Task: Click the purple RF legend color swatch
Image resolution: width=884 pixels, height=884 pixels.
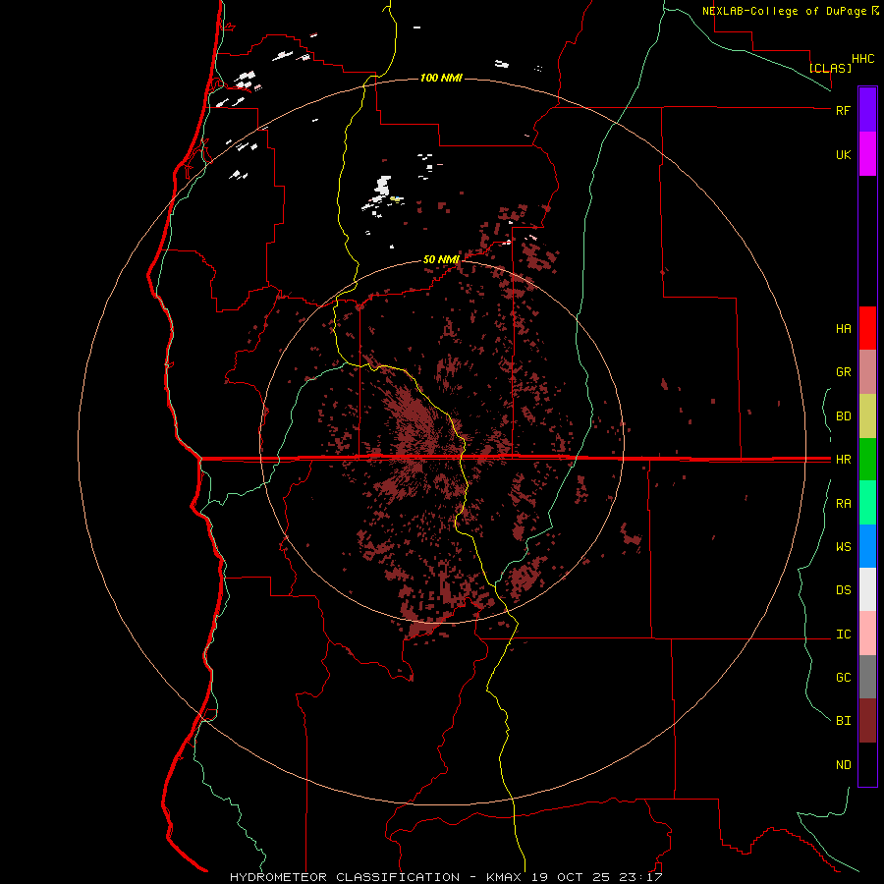Action: [867, 110]
